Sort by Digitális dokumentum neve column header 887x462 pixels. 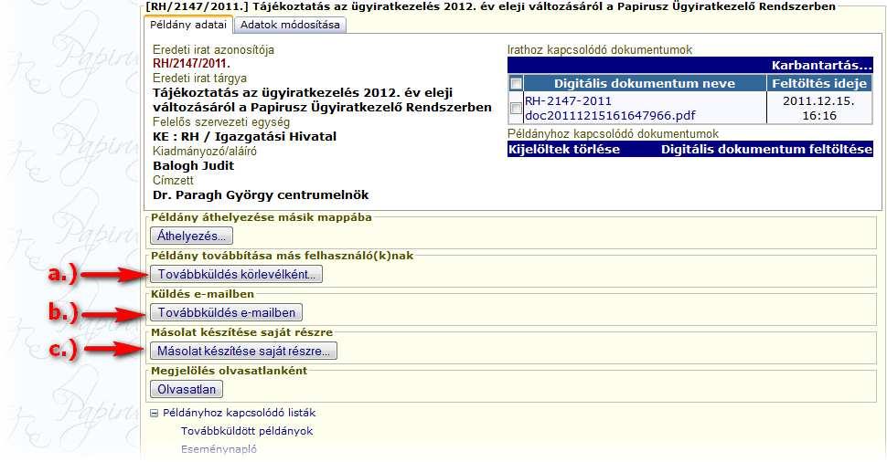(645, 84)
